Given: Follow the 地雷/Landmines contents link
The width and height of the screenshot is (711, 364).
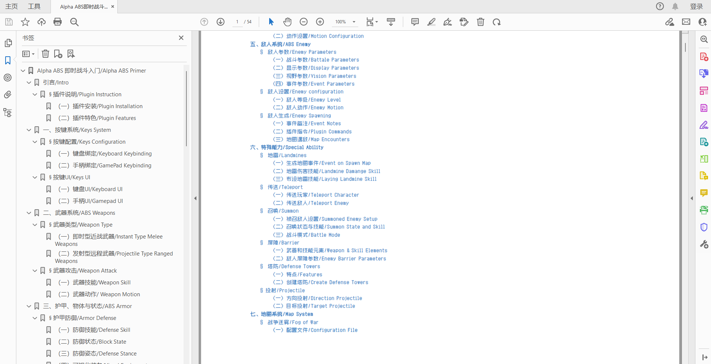Looking at the screenshot, I should (287, 155).
